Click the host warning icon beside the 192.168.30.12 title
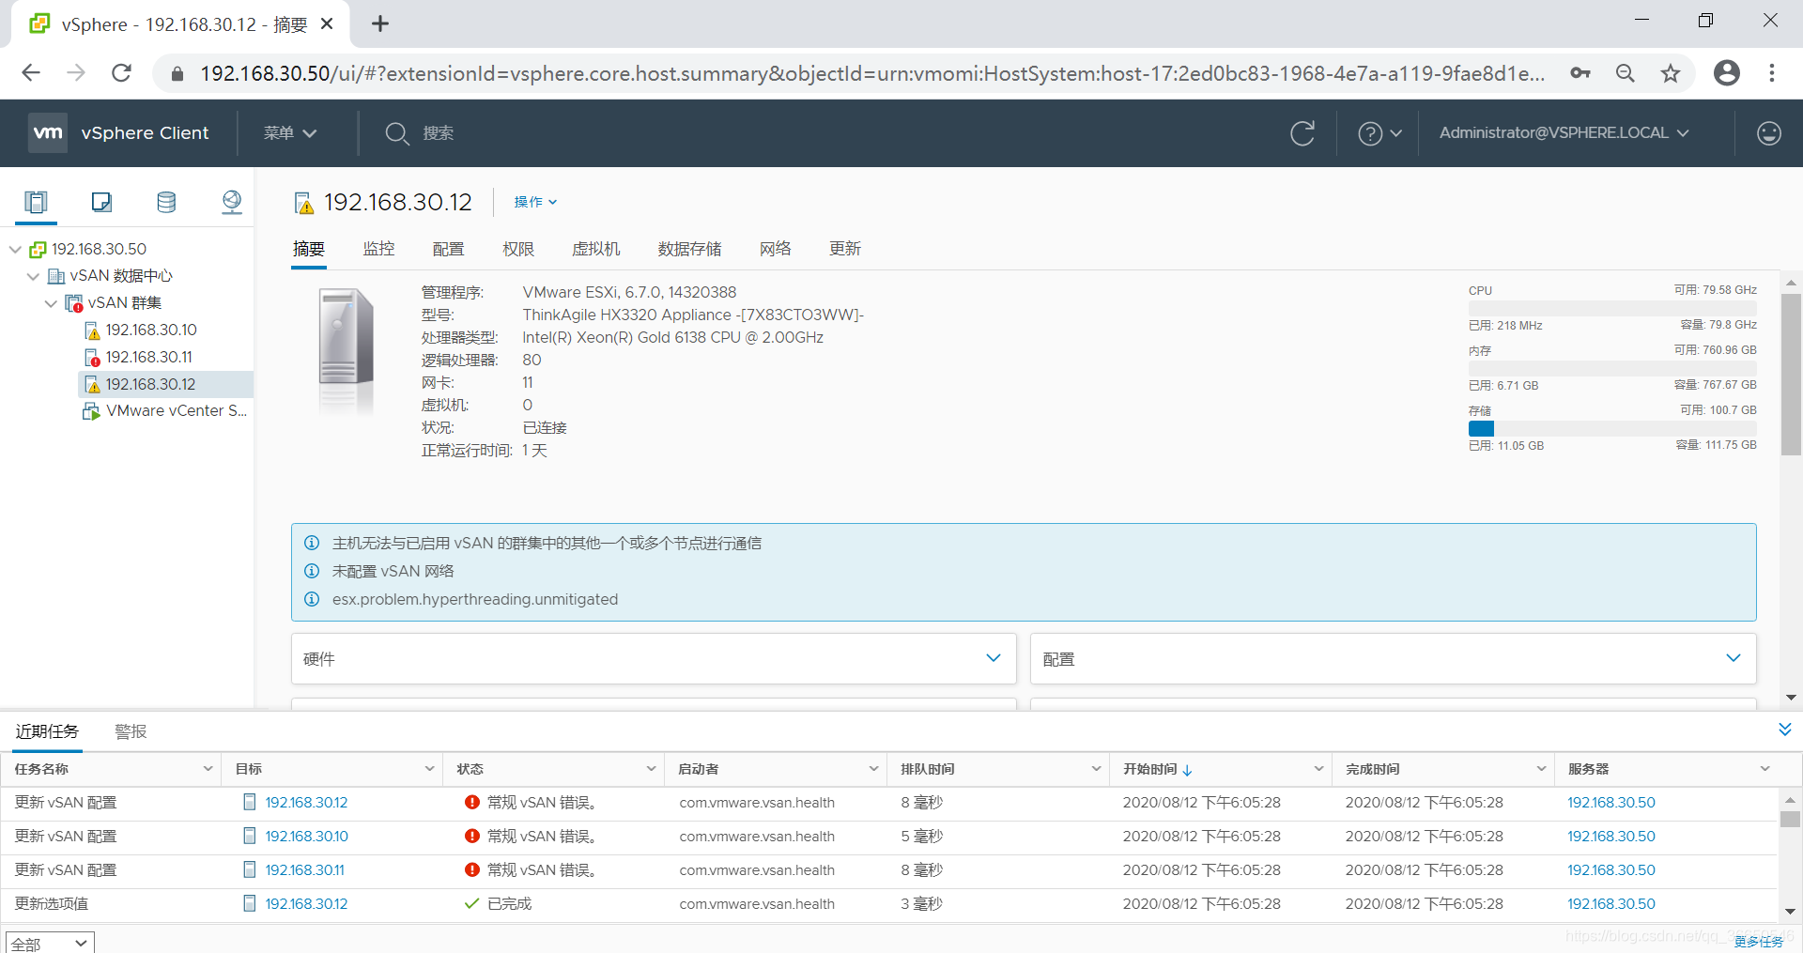The image size is (1803, 953). click(x=304, y=203)
